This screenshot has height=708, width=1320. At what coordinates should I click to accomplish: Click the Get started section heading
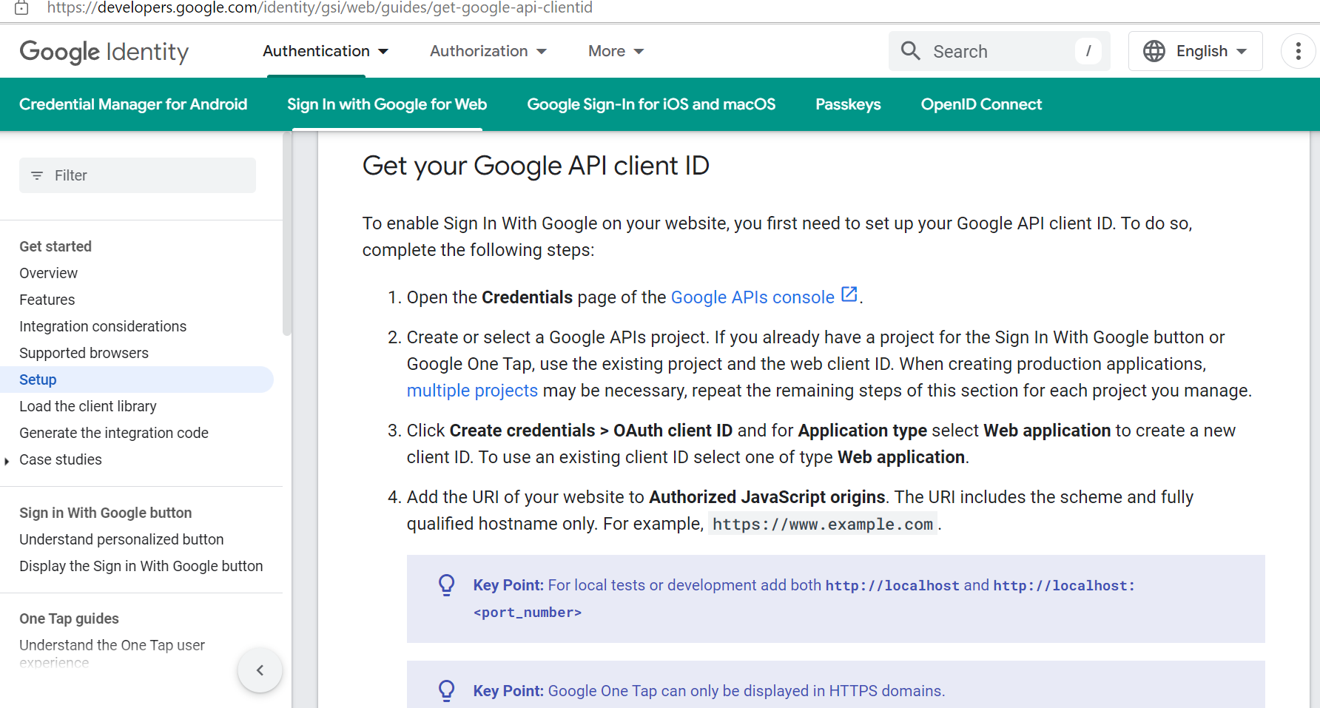tap(55, 246)
